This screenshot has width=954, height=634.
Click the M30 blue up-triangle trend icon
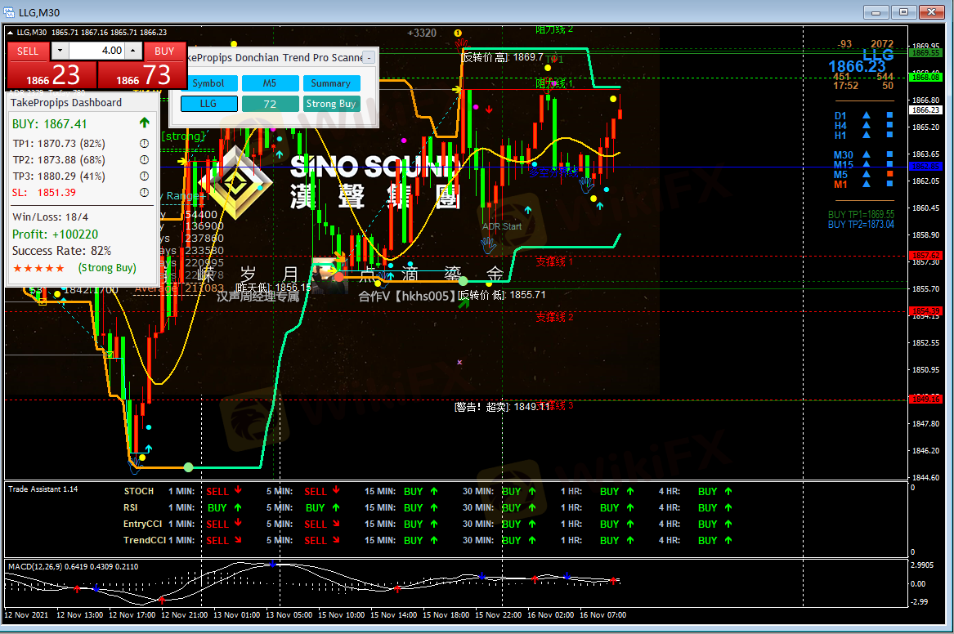click(867, 155)
